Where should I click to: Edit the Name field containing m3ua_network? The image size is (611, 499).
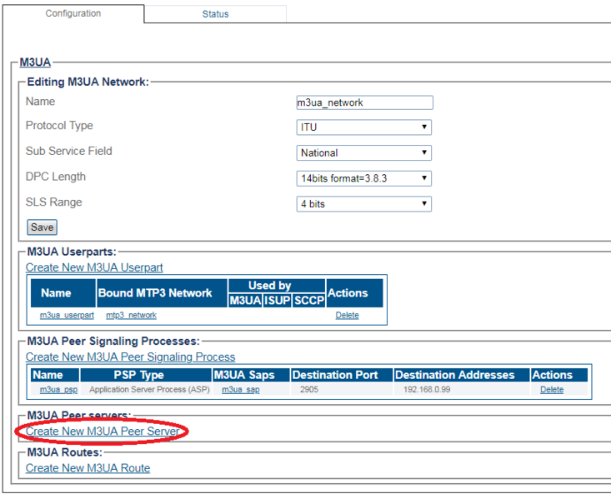point(364,102)
